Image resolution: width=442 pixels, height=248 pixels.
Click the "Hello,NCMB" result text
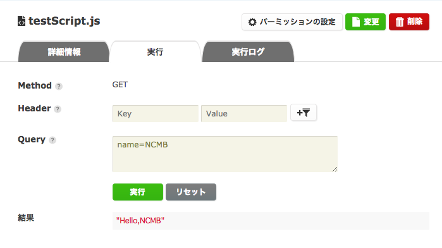tap(140, 220)
